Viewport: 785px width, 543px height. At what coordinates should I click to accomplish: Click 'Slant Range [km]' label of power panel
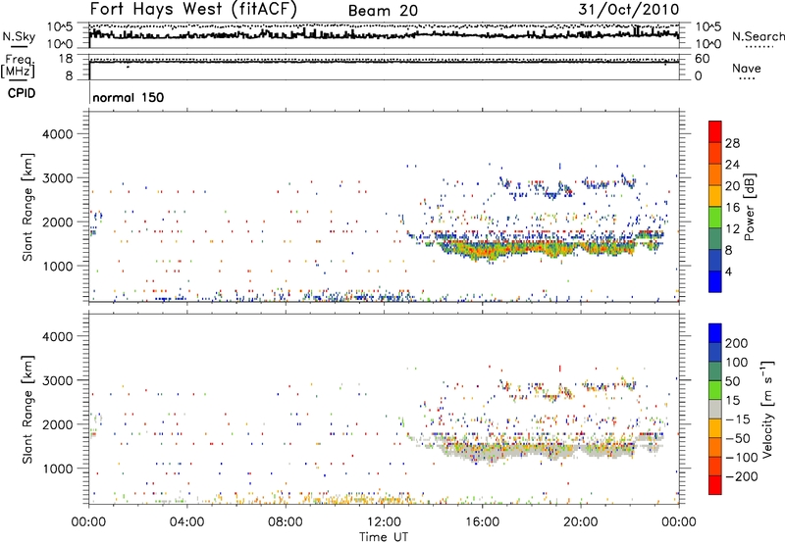pyautogui.click(x=28, y=207)
